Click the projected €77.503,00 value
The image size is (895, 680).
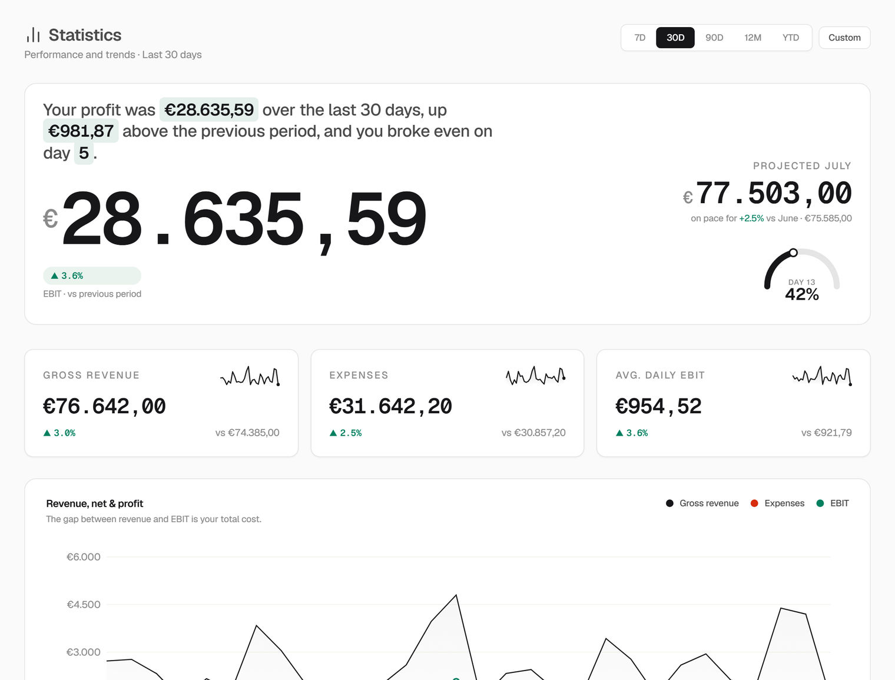click(x=767, y=194)
